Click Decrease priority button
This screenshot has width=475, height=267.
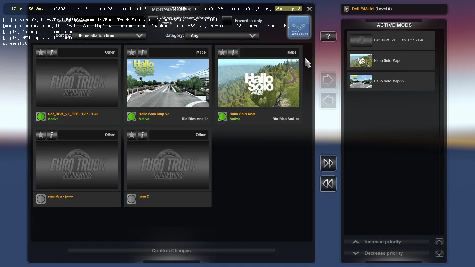coord(386,253)
